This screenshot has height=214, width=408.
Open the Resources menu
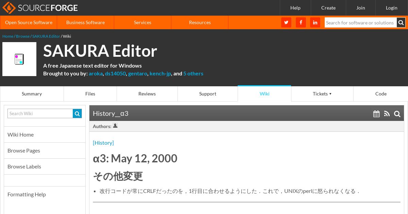(200, 22)
